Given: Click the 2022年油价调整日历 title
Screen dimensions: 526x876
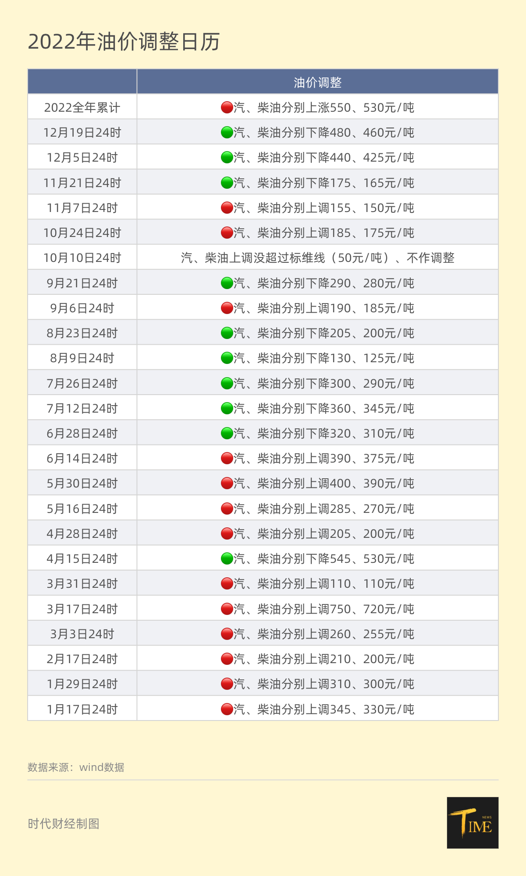Looking at the screenshot, I should 124,42.
